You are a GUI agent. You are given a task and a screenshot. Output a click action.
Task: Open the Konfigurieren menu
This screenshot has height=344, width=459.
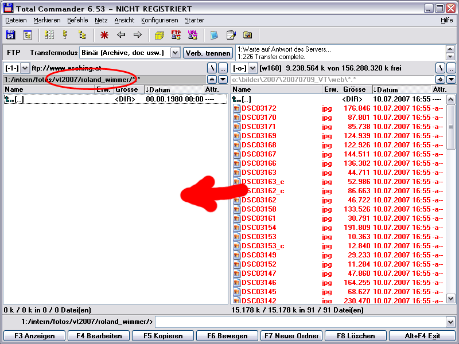pyautogui.click(x=160, y=20)
